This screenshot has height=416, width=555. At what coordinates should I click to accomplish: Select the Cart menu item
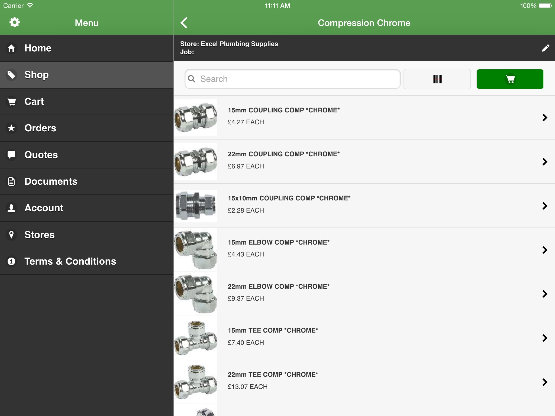tap(34, 102)
